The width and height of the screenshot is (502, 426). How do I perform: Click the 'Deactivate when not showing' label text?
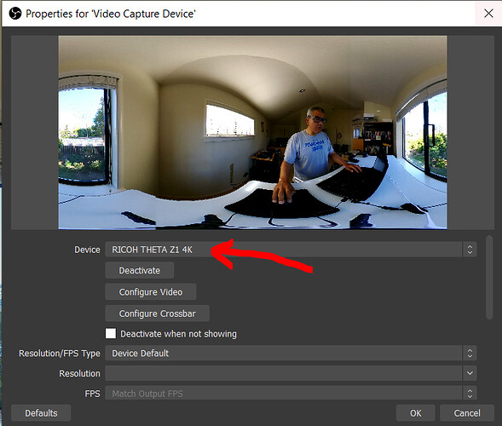click(178, 334)
